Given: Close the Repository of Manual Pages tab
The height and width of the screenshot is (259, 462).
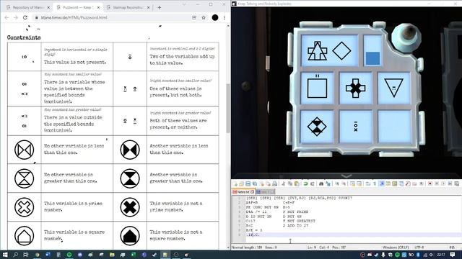Looking at the screenshot, I should [48, 7].
